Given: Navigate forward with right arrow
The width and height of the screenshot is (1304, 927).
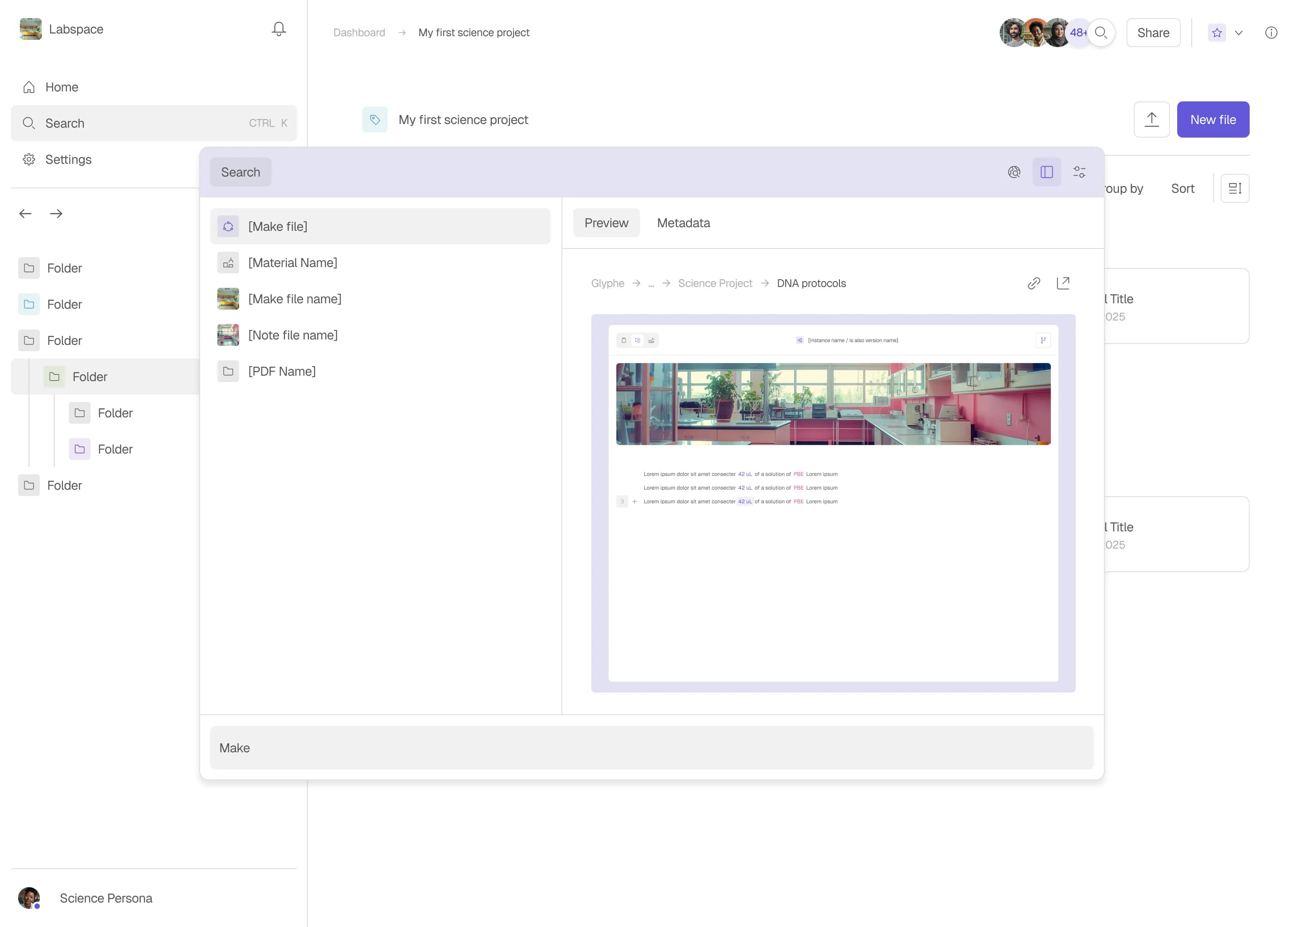Looking at the screenshot, I should pos(56,214).
